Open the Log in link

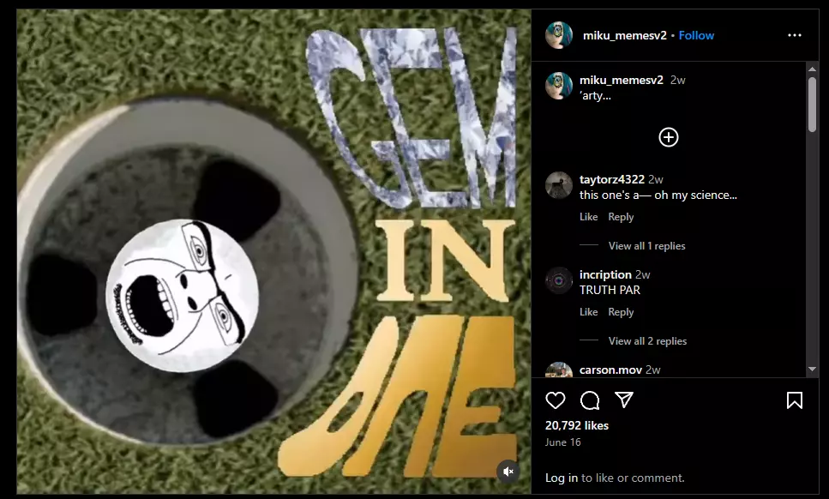[562, 478]
